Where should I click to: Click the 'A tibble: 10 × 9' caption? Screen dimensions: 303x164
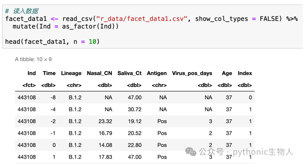tap(33, 59)
